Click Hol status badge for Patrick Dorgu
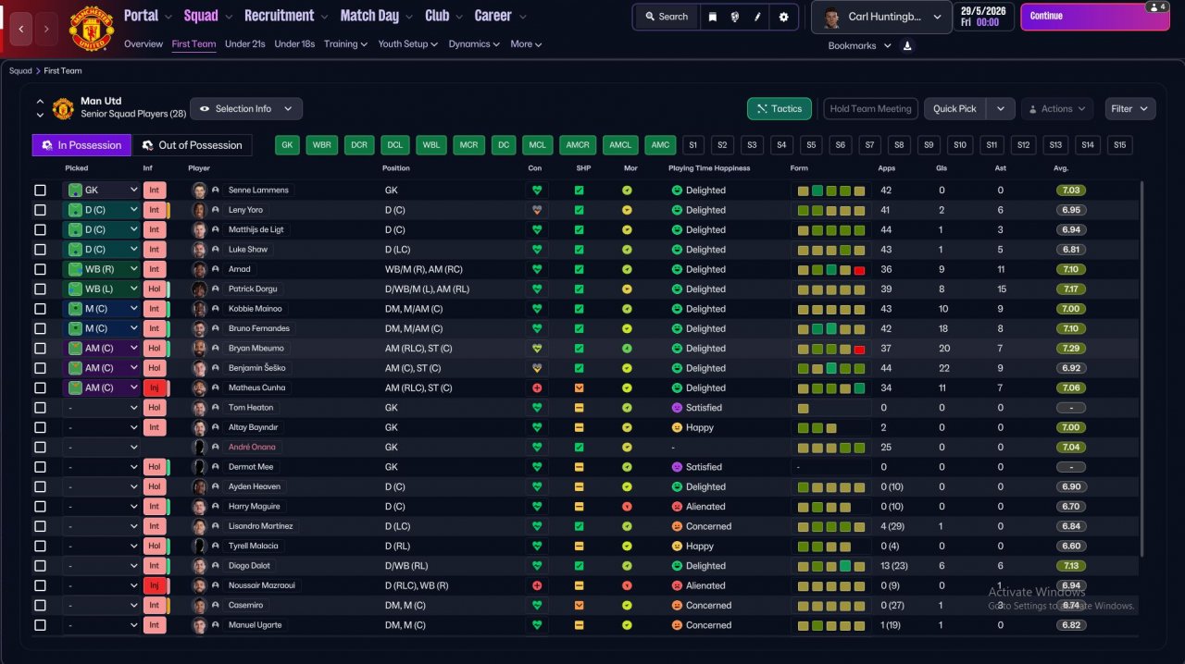 pyautogui.click(x=154, y=289)
